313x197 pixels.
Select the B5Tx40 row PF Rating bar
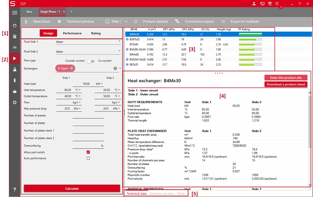(250, 44)
